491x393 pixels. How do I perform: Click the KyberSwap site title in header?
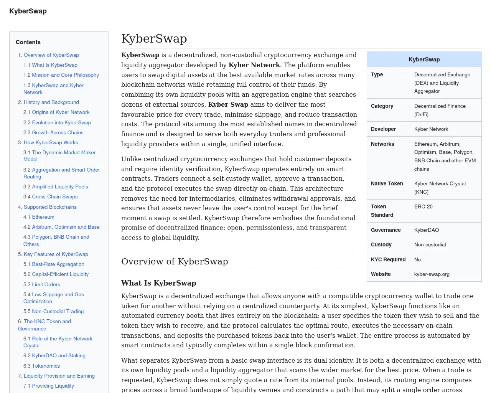[28, 11]
